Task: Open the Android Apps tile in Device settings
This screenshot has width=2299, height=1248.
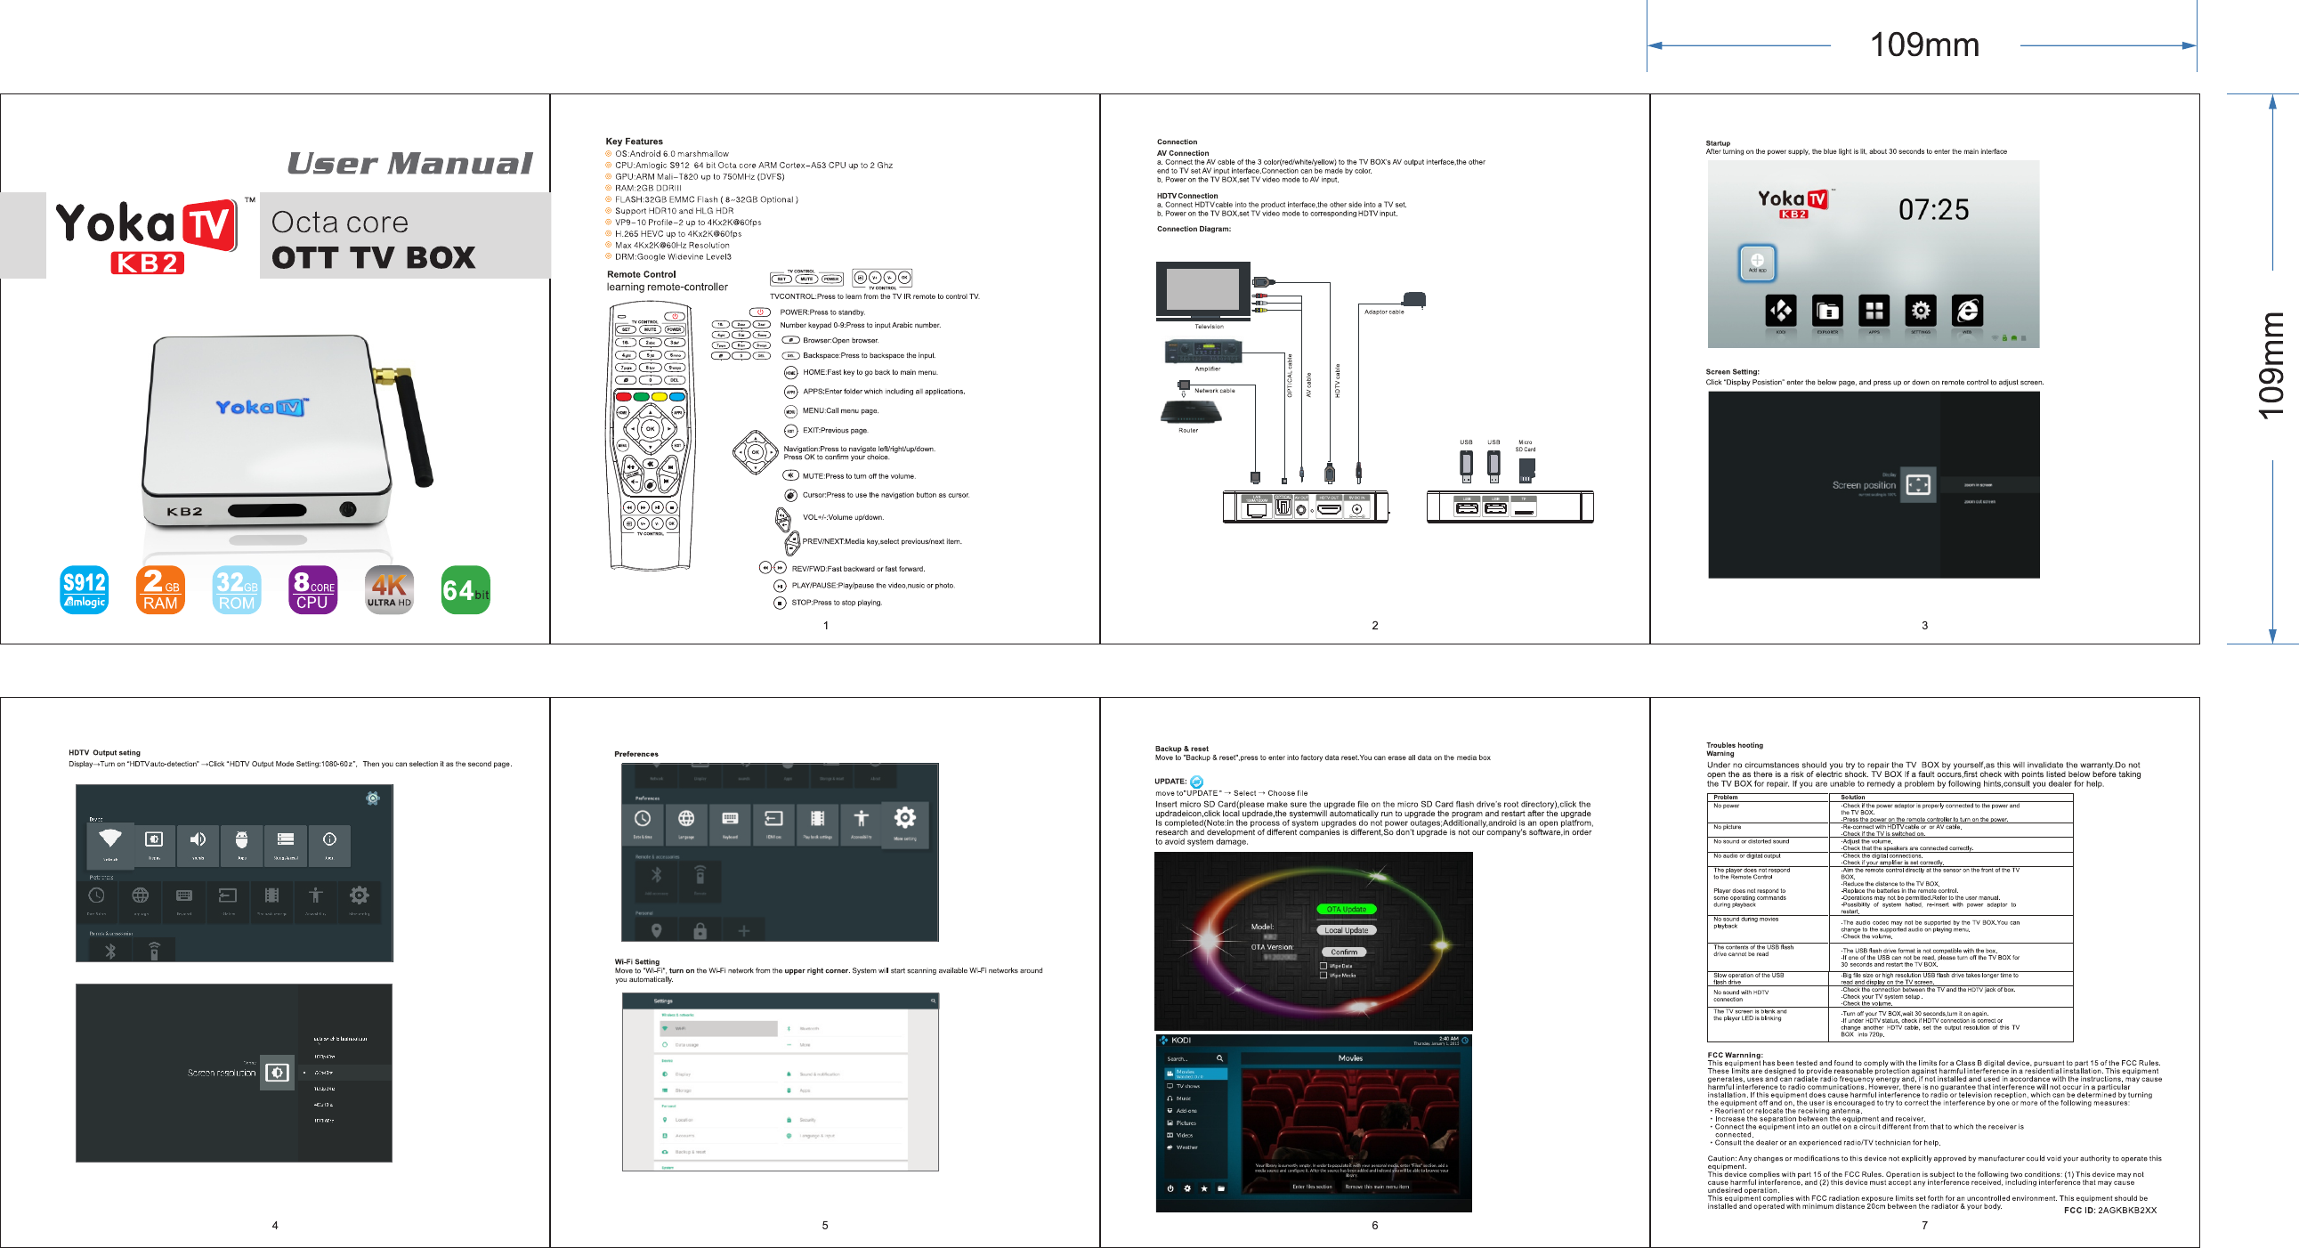Action: [x=241, y=844]
